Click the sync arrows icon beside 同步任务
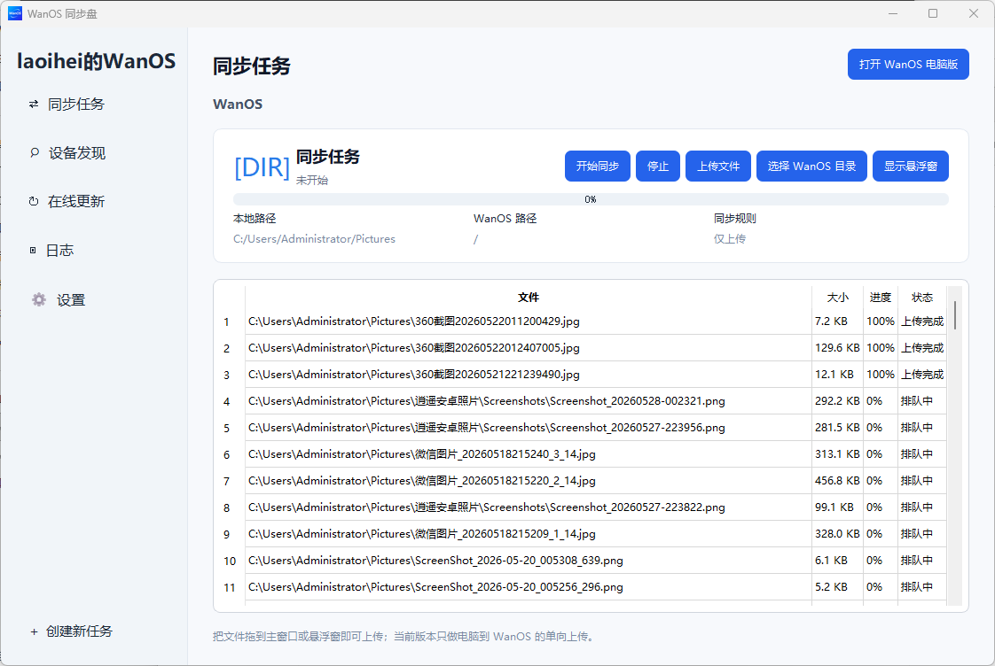Viewport: 995px width, 666px height. [34, 104]
